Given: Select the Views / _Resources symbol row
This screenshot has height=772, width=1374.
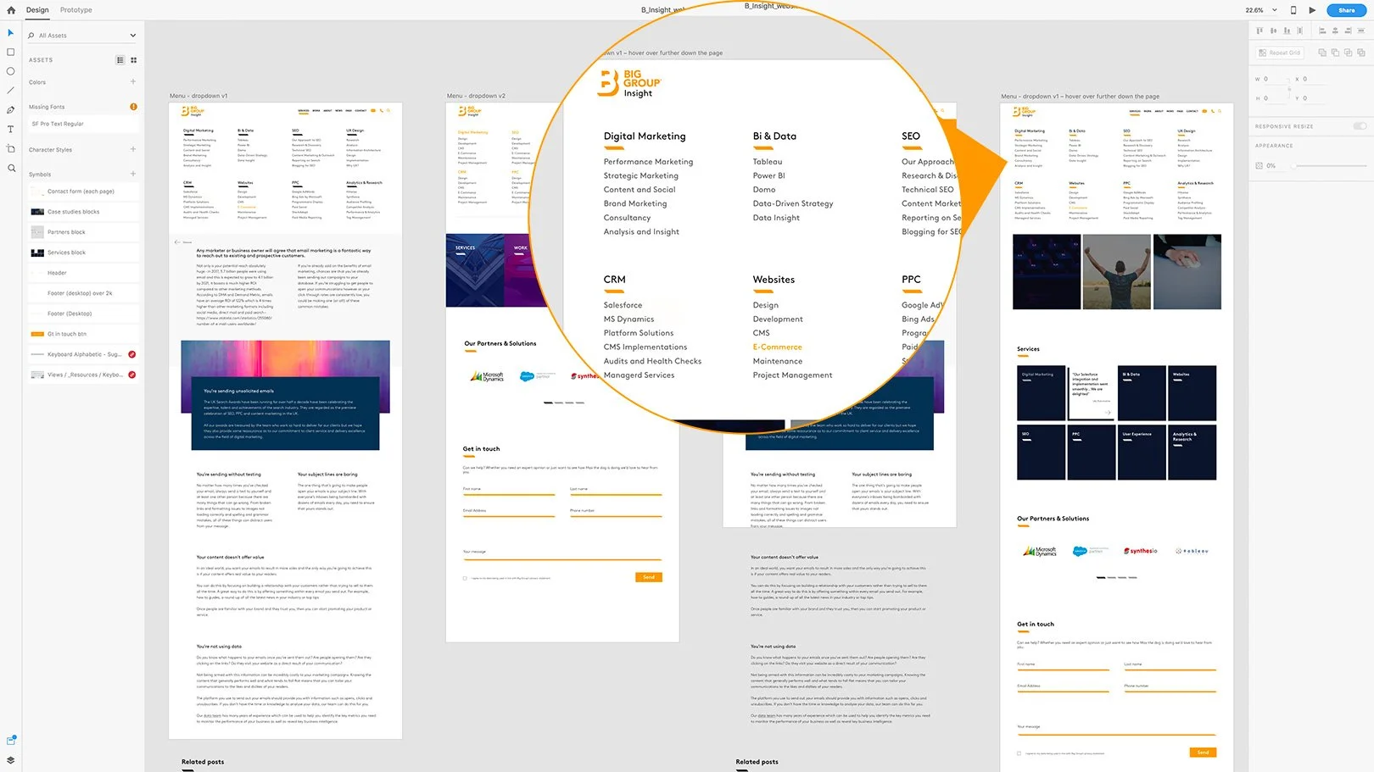Looking at the screenshot, I should click(83, 375).
